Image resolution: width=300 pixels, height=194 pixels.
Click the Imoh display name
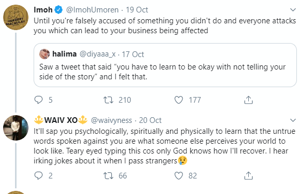43,10
